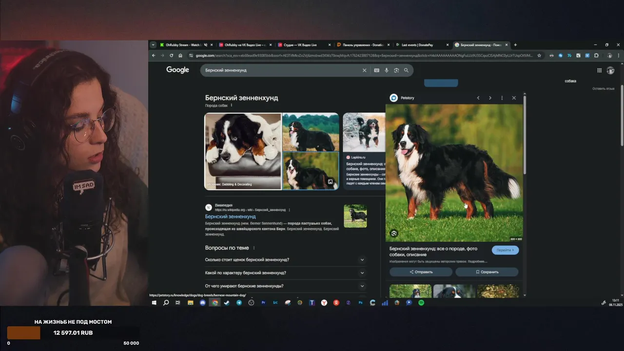The height and width of the screenshot is (351, 624).
Task: Open first related image below Сохранить
Action: 410,291
